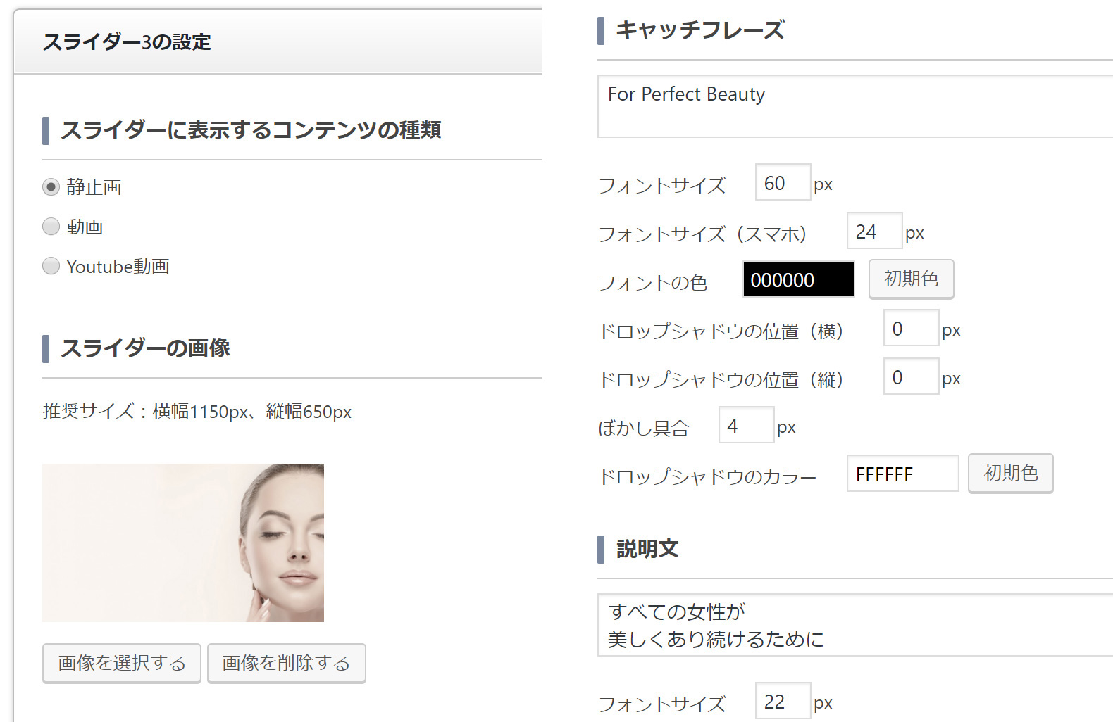Select the 動画 radio option
Screen dimensions: 1113x722
(51, 227)
